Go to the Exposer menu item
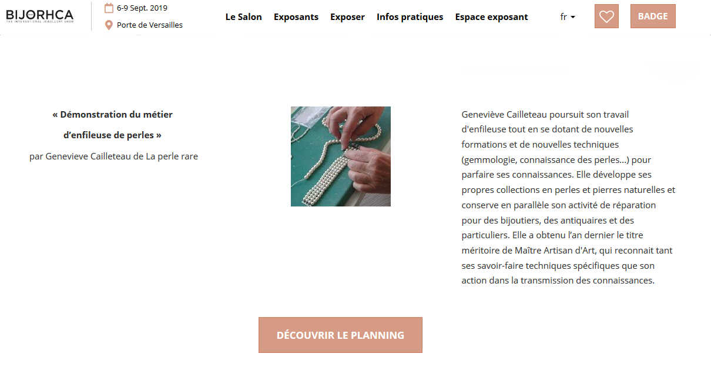The height and width of the screenshot is (370, 711). [x=347, y=17]
